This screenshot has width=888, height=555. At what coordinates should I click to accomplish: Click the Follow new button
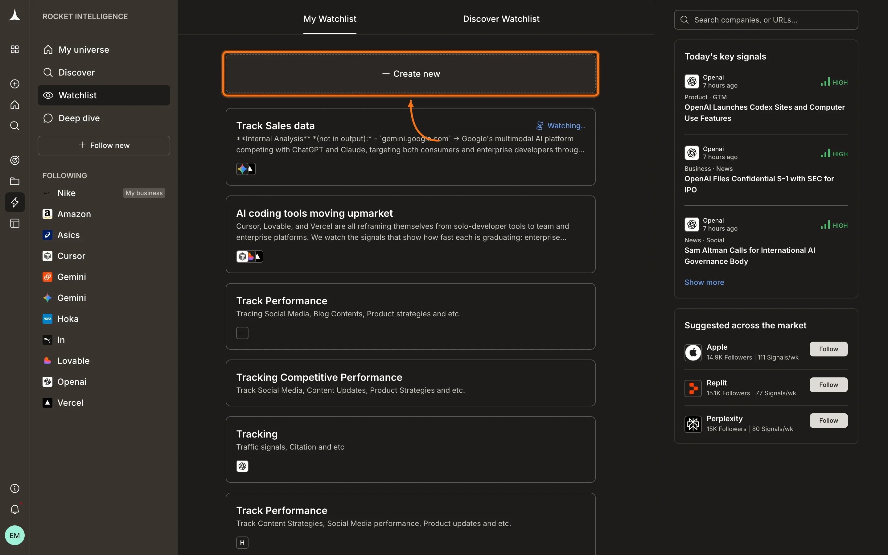tap(104, 145)
